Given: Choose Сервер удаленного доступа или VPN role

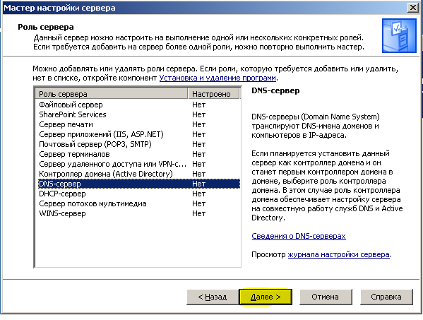Looking at the screenshot, I should point(138,164).
